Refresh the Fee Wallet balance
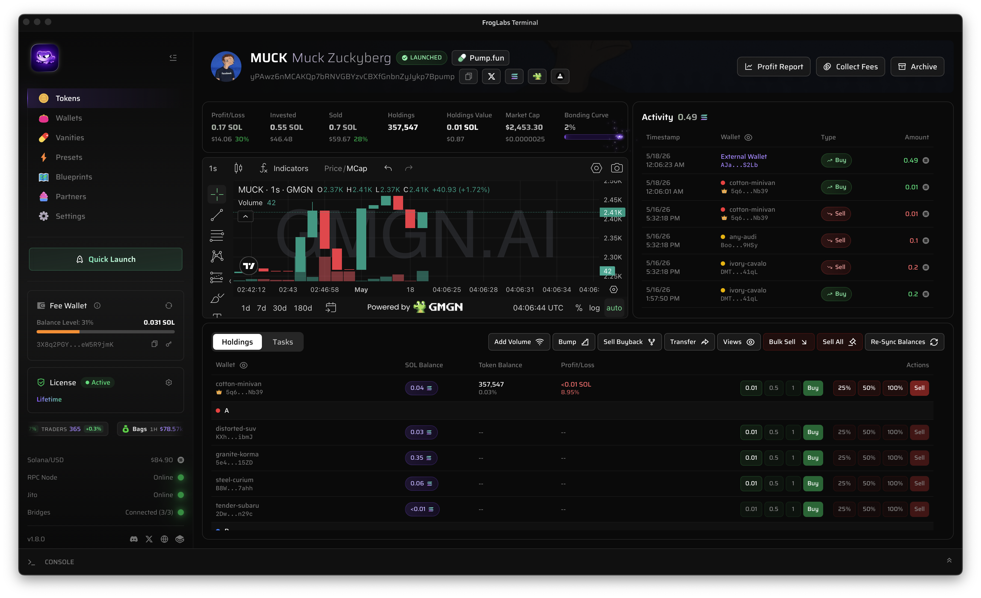 (169, 305)
